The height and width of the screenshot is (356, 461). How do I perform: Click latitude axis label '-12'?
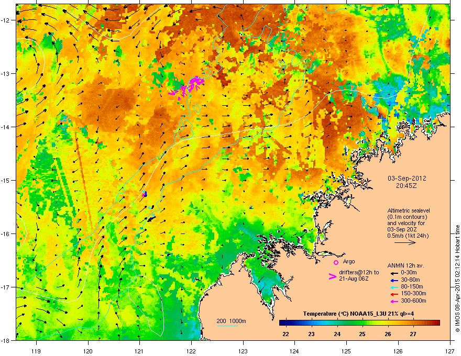tap(5, 20)
